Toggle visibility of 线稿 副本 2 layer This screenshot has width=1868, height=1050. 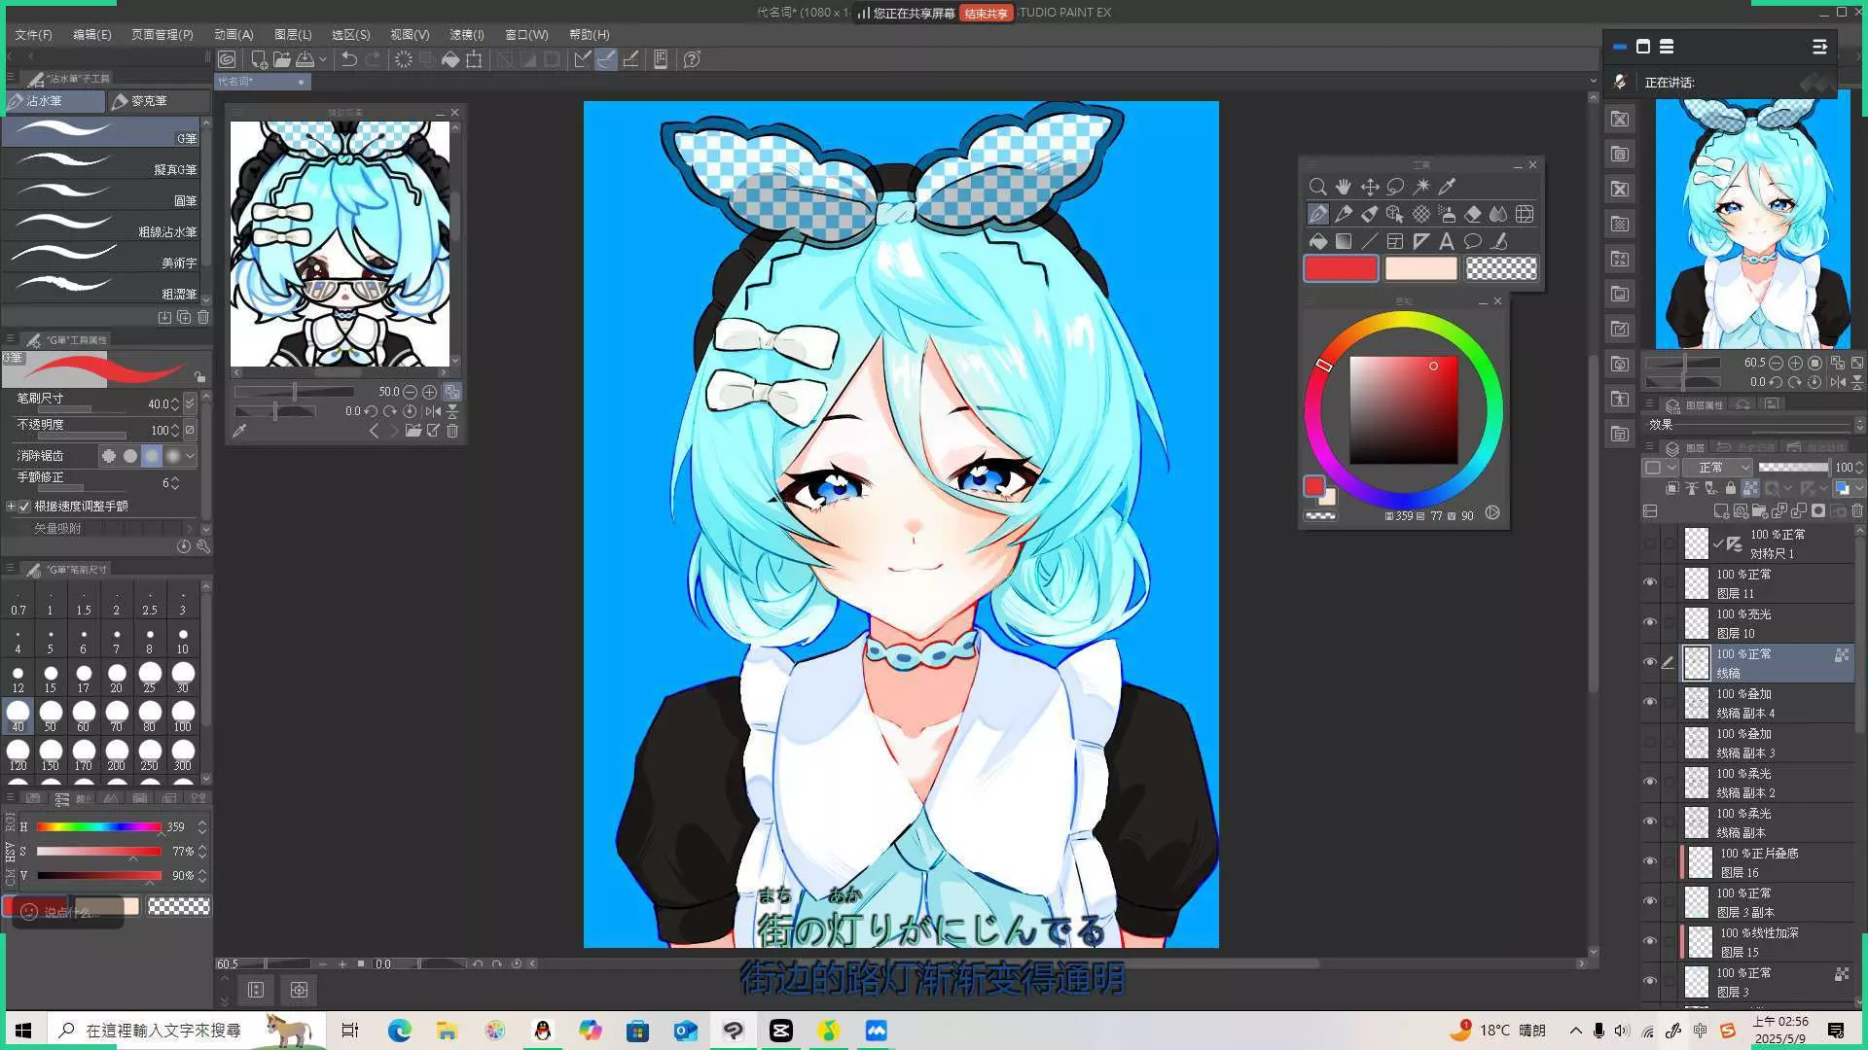(1649, 783)
